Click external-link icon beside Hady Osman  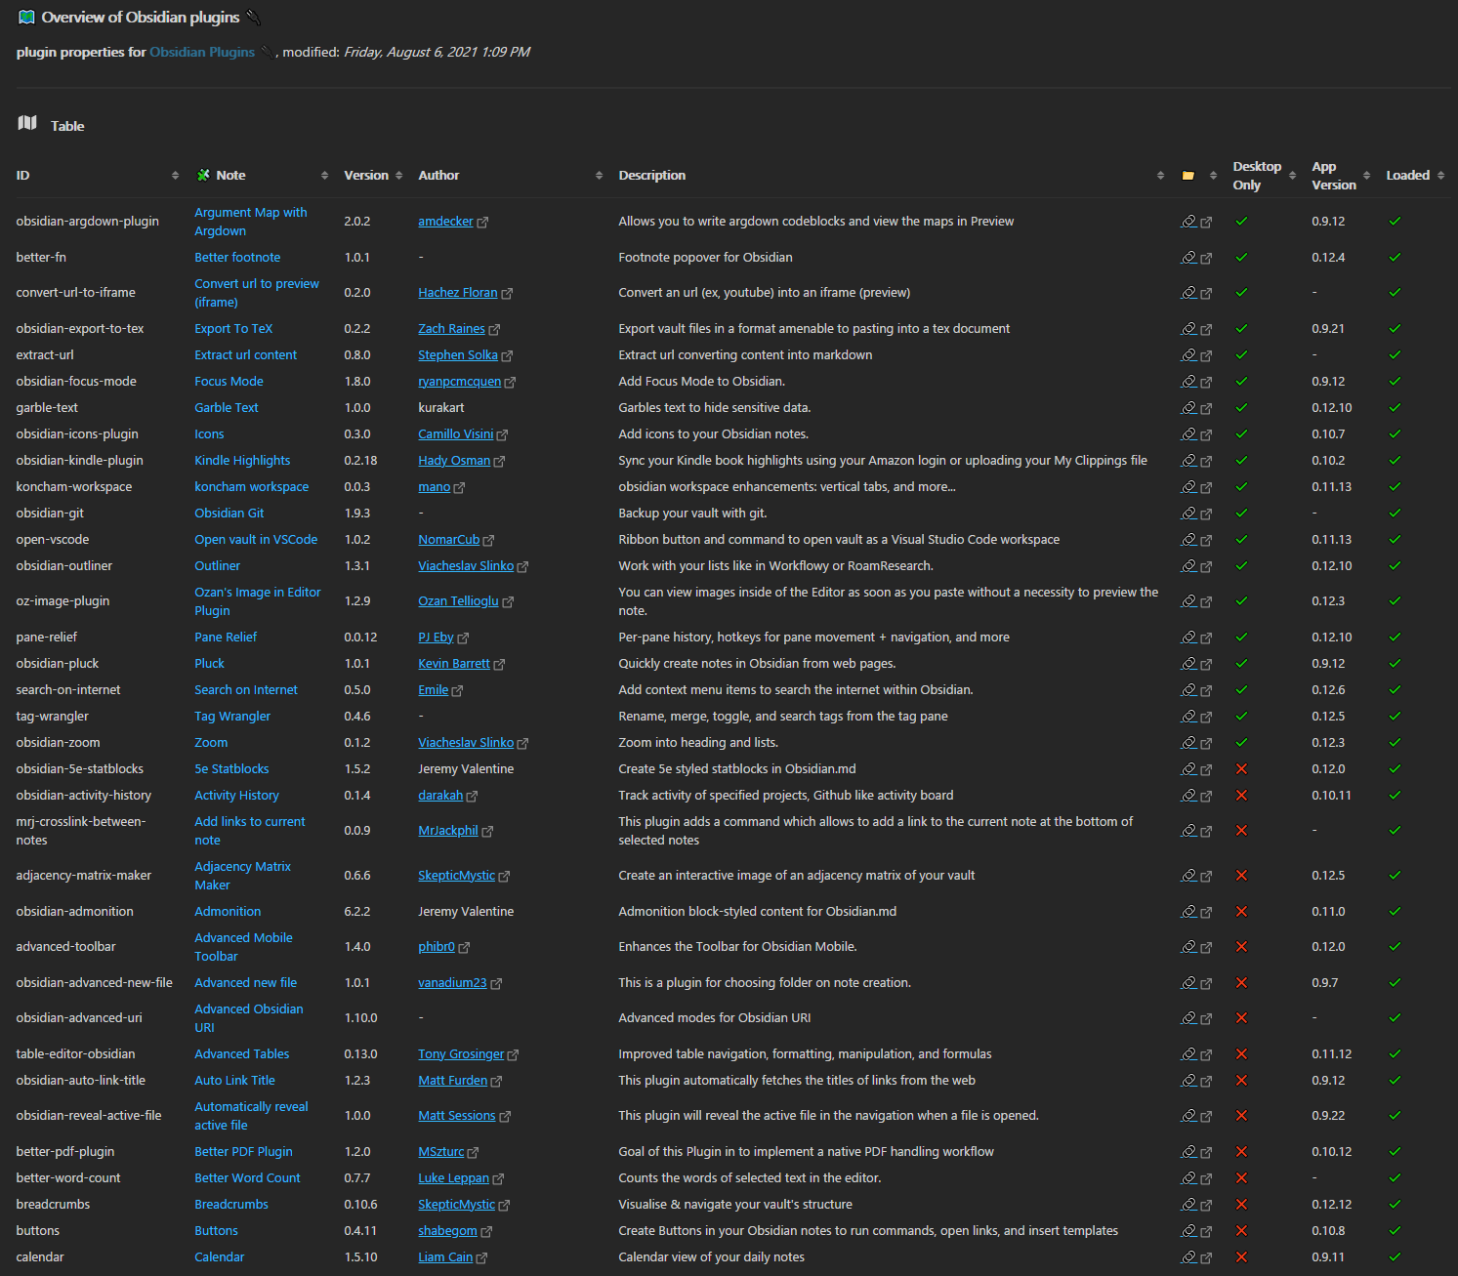click(499, 462)
